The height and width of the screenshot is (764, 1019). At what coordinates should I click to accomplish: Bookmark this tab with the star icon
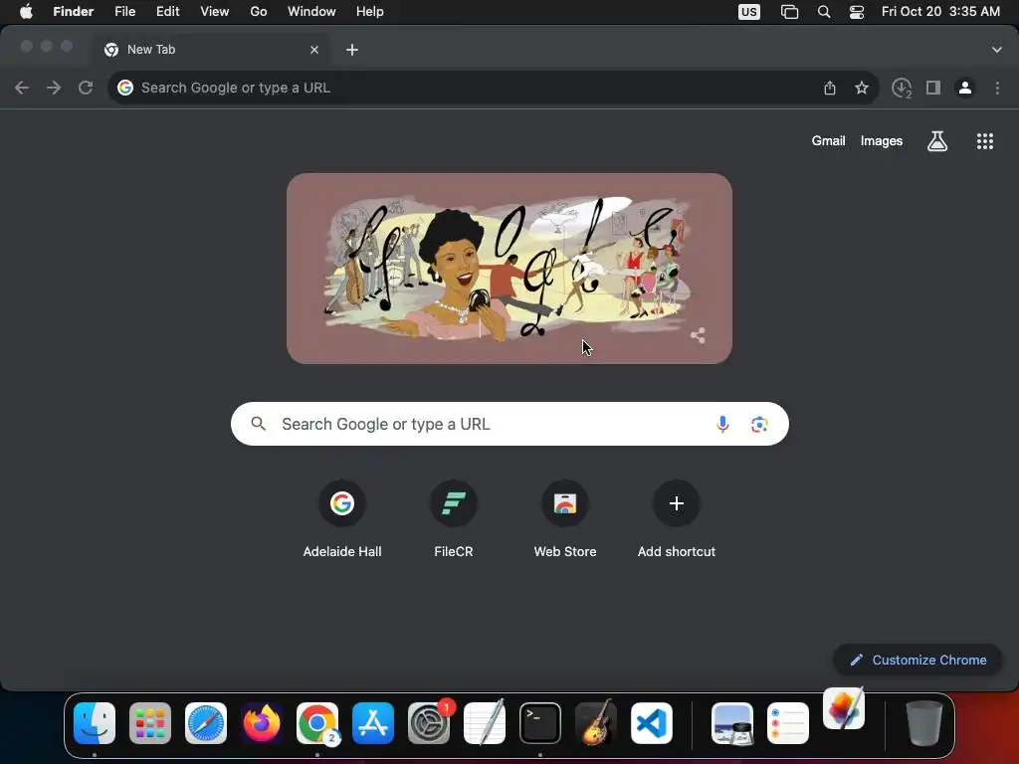[x=862, y=88]
